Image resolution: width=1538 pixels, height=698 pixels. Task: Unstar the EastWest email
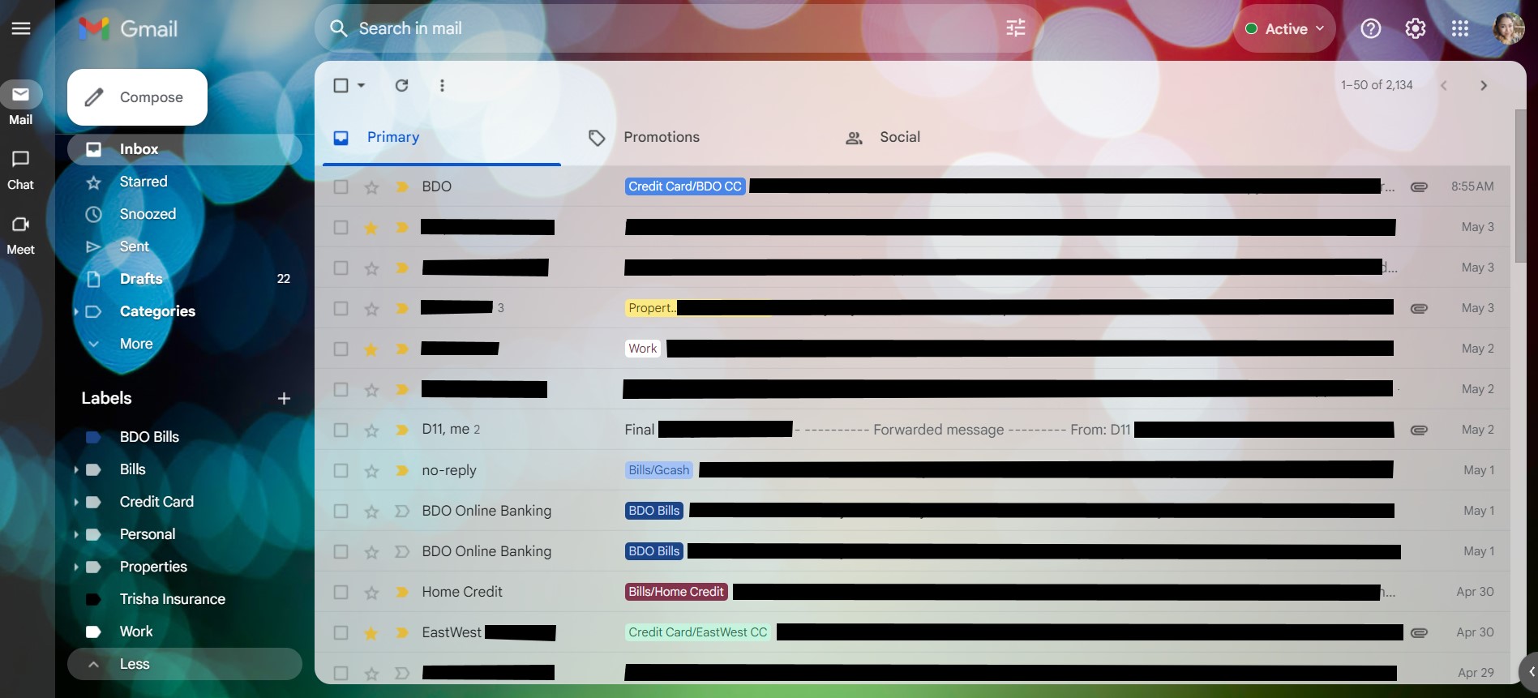(371, 633)
